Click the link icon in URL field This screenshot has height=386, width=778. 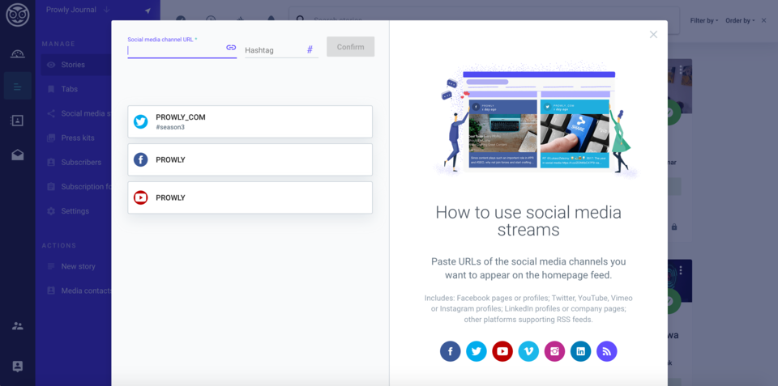231,48
